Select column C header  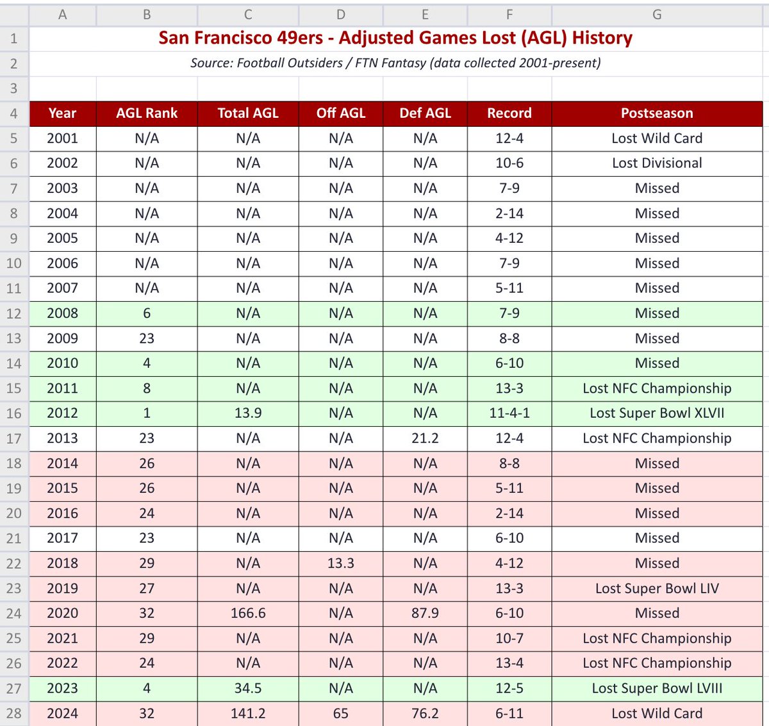248,14
